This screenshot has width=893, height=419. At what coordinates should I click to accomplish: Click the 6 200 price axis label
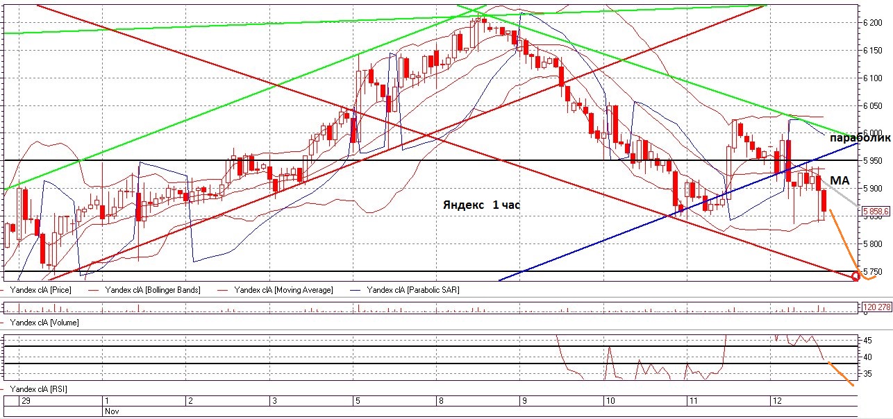(873, 23)
